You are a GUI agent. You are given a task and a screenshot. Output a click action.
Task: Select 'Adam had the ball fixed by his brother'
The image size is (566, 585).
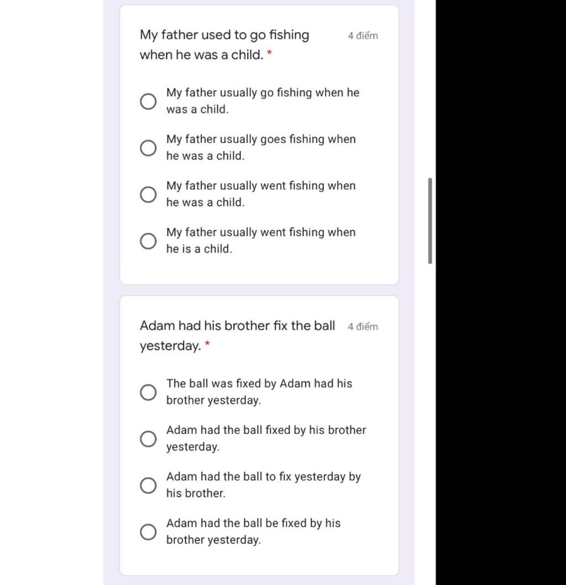tap(148, 439)
